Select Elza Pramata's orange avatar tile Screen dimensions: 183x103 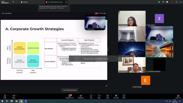tap(146, 80)
